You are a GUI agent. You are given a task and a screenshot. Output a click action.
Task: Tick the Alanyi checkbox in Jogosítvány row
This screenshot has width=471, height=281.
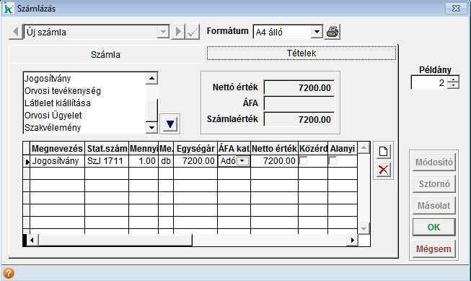click(x=333, y=161)
